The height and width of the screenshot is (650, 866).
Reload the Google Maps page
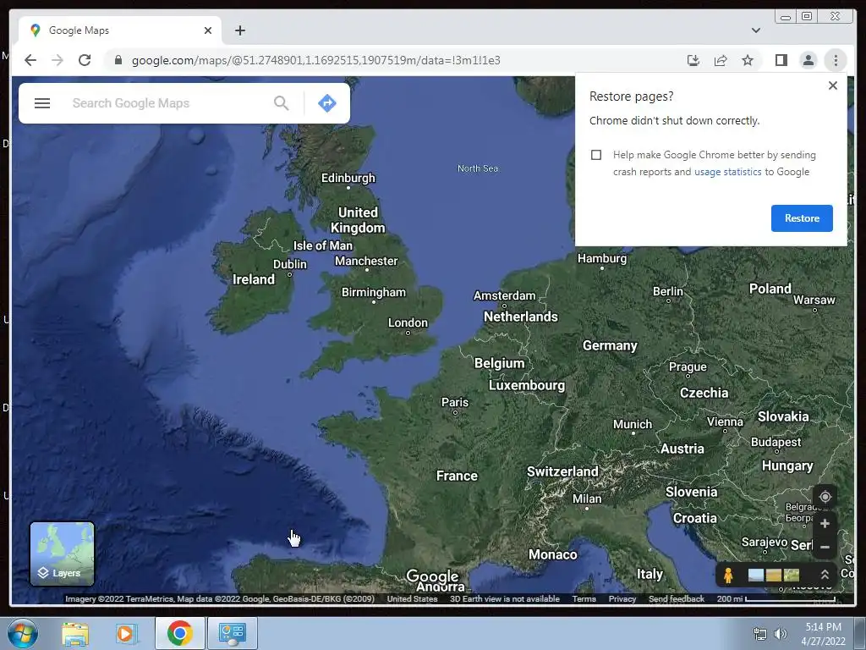(85, 60)
